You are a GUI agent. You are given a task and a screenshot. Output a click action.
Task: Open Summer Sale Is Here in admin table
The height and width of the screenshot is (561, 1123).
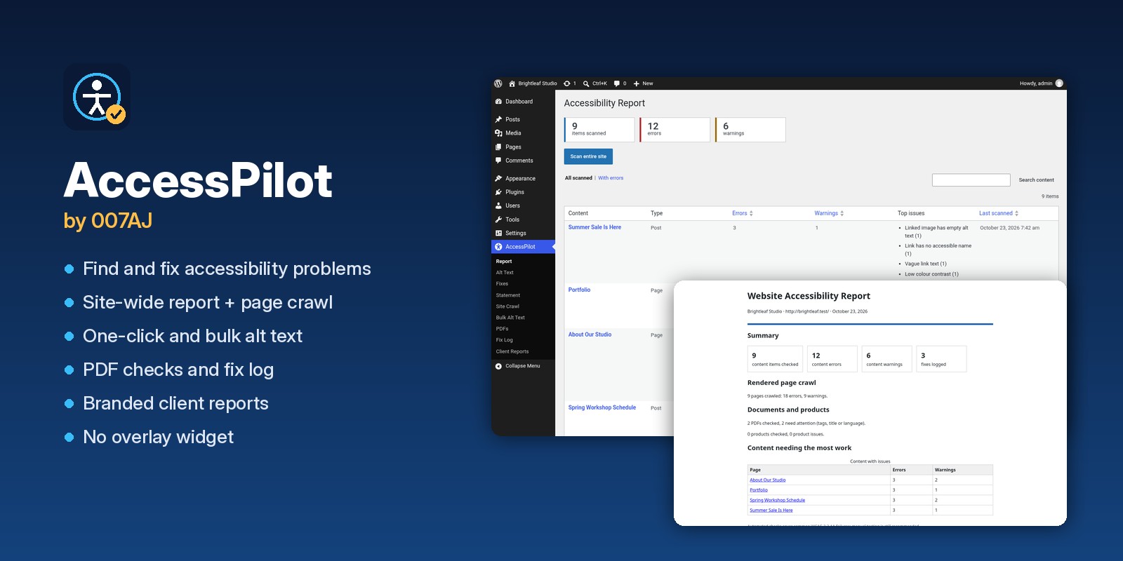tap(594, 227)
